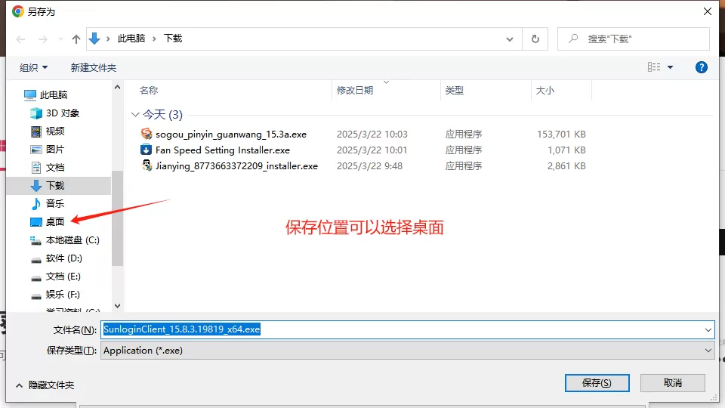Click the 153,701 KB size cell

[561, 134]
